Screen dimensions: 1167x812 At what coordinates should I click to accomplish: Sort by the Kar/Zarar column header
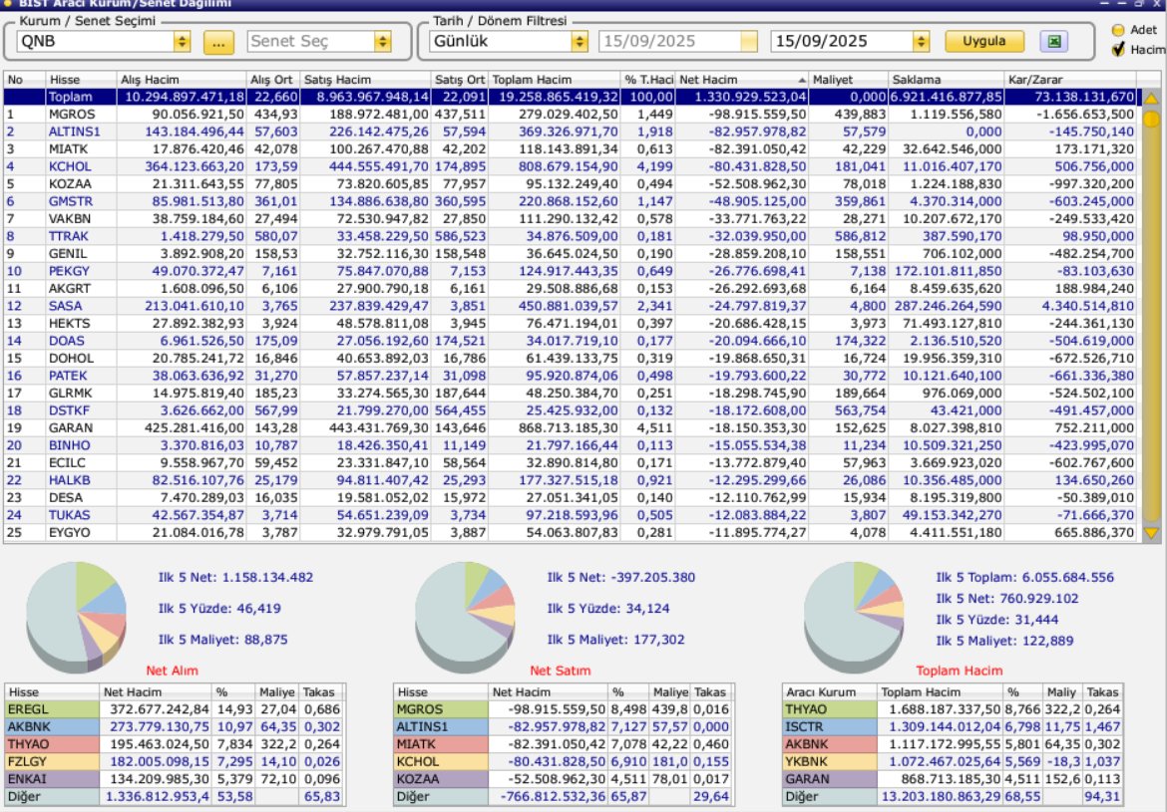click(1069, 80)
